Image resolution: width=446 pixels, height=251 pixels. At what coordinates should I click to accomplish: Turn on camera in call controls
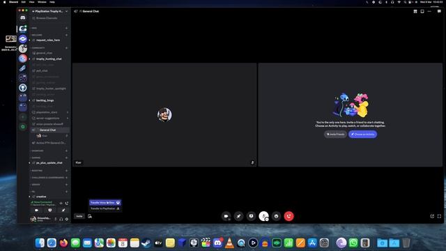pos(226,216)
